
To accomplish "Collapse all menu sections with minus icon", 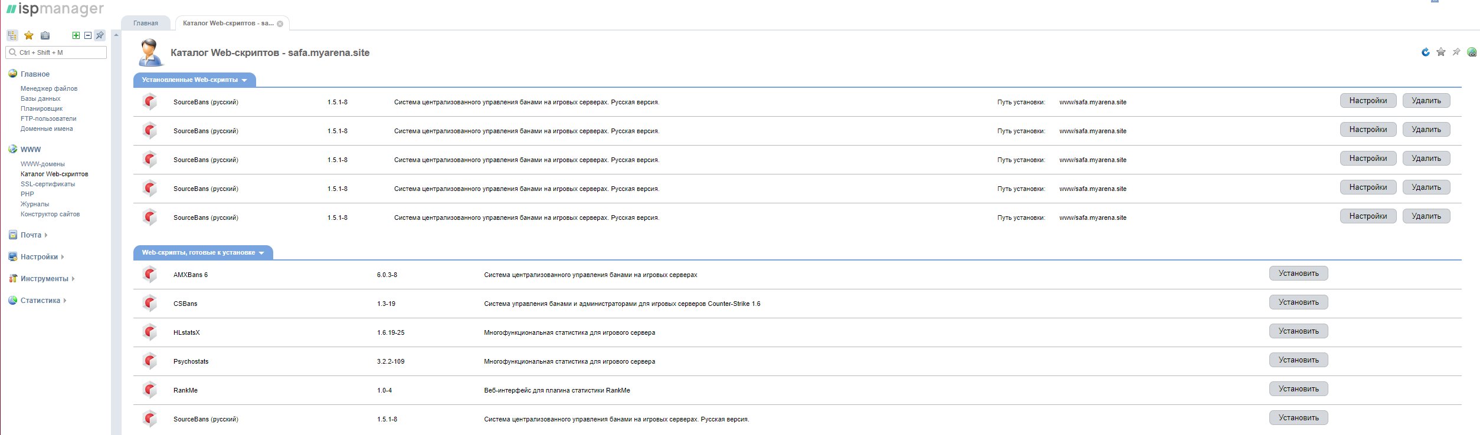I will point(88,35).
